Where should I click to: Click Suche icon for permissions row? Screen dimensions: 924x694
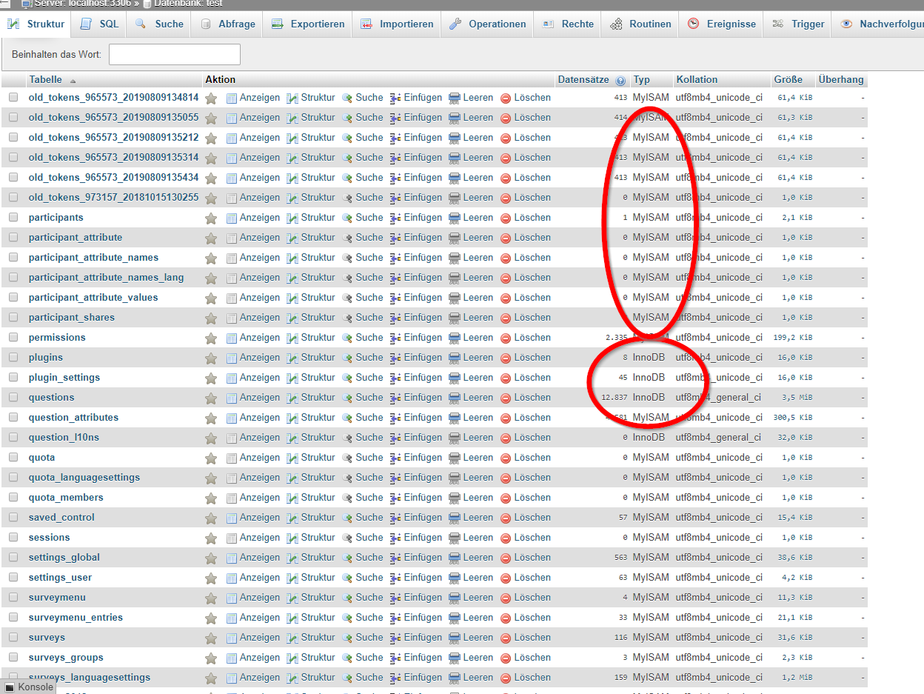pos(347,338)
